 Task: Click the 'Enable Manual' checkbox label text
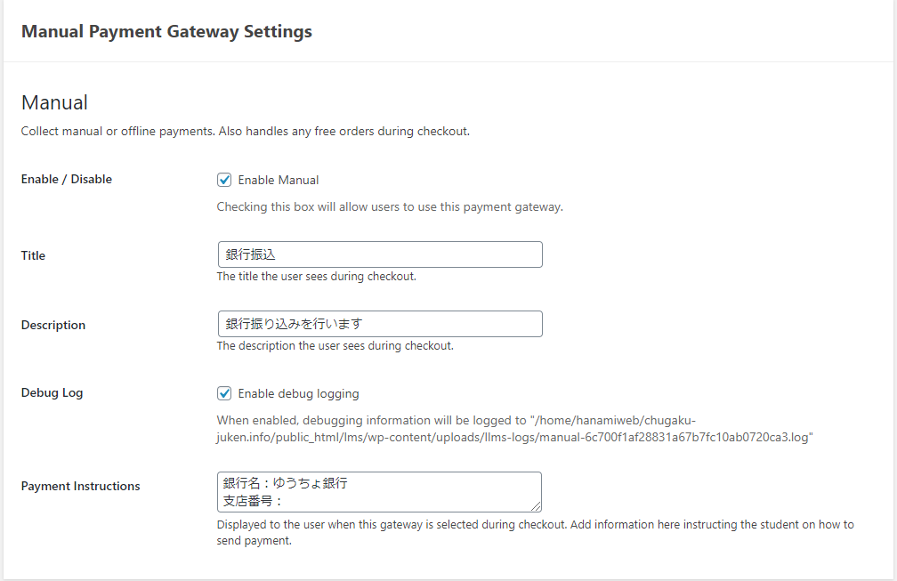(278, 180)
